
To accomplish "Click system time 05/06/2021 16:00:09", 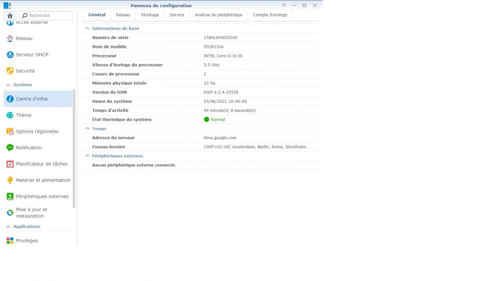I will 225,101.
